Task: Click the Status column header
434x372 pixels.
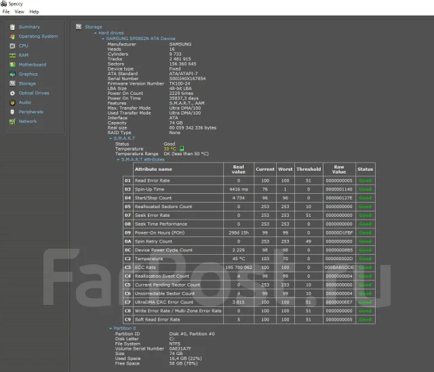Action: 366,169
